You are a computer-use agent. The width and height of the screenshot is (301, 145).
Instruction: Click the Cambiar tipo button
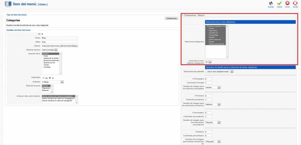[172, 18]
